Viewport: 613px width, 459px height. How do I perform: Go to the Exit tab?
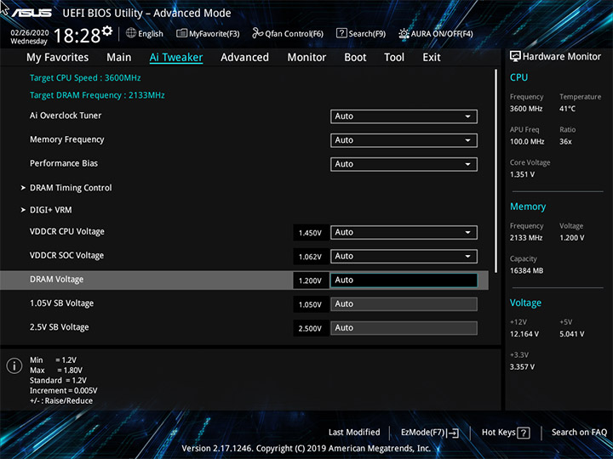[x=432, y=58]
